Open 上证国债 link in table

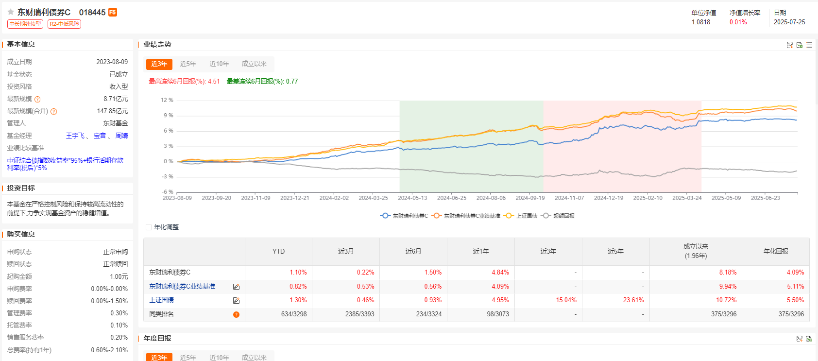(x=161, y=300)
